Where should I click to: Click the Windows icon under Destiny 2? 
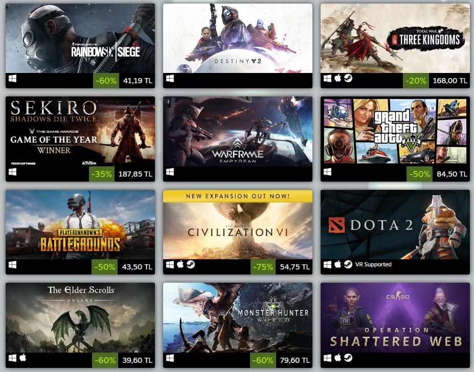click(170, 79)
